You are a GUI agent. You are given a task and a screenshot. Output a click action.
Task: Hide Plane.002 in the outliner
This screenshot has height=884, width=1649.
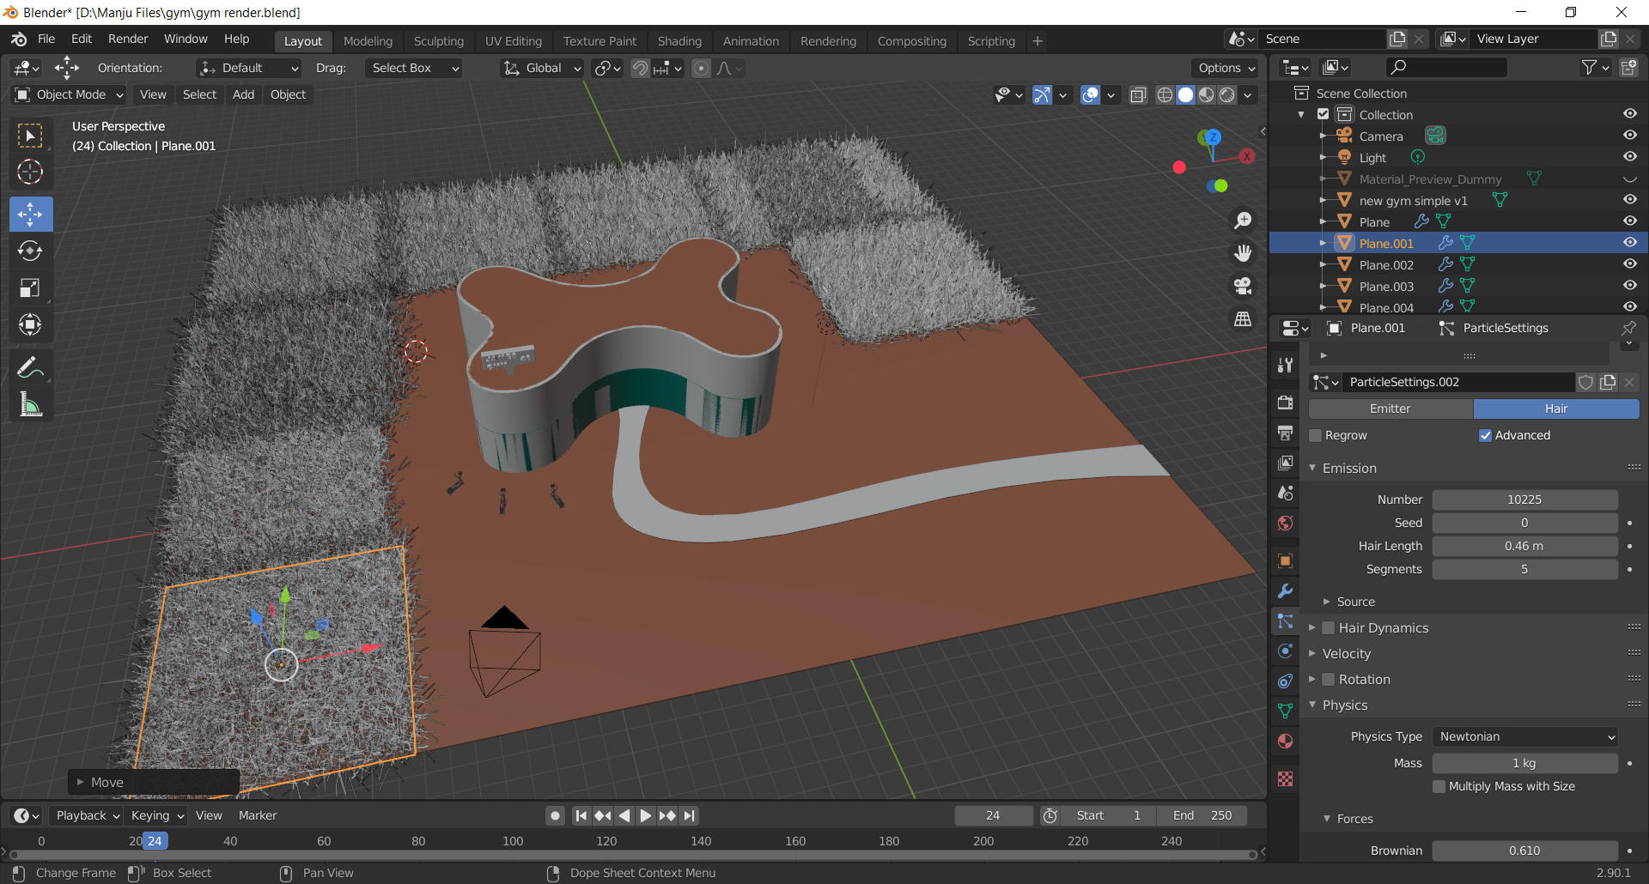(x=1630, y=263)
